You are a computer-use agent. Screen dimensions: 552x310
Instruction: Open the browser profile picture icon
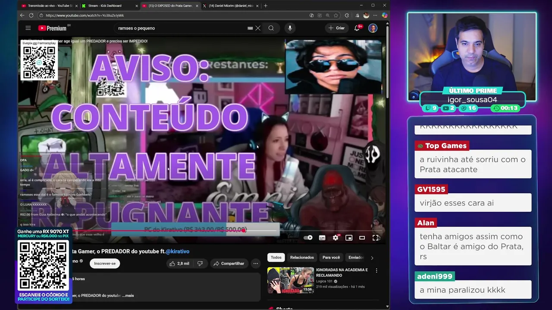[366, 15]
